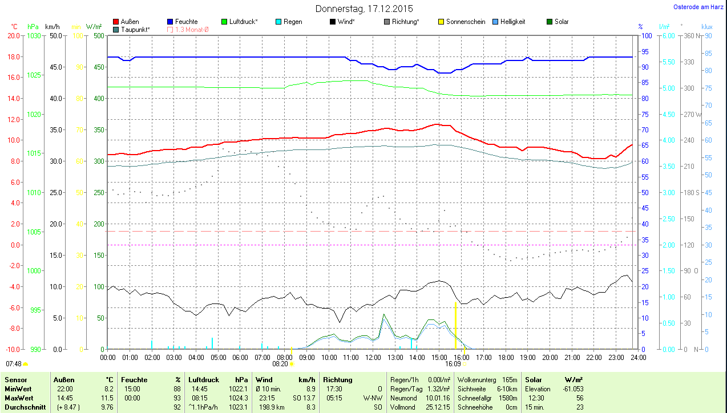Select the 12:00 time axis label
Viewport: 727px width, 413px height.
(373, 357)
